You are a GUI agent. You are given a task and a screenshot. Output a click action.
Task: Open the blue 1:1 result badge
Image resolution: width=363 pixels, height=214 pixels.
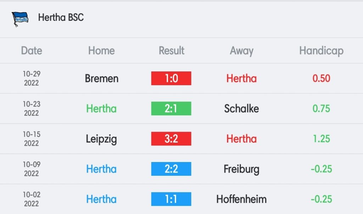click(171, 199)
